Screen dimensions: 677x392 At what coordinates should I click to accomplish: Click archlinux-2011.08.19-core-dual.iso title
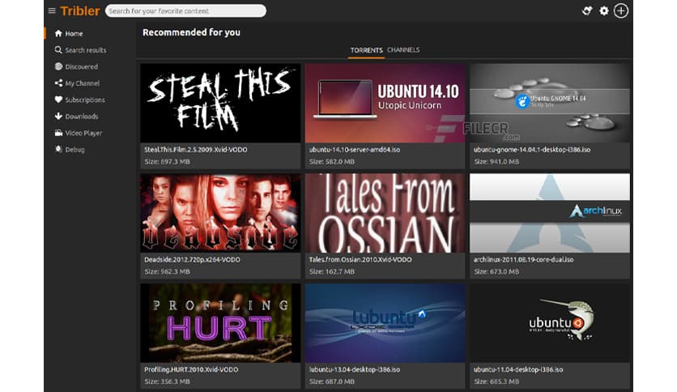coord(524,259)
